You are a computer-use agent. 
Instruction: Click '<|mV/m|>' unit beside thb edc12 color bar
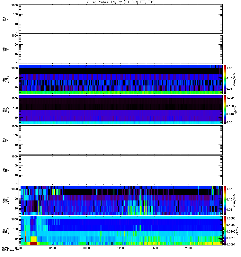click(234, 79)
